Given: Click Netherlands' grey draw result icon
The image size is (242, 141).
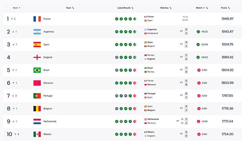Looking at the screenshot, I should point(121,121).
